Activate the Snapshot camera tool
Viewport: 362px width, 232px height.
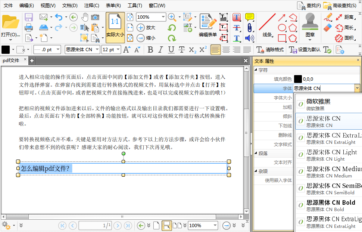pyautogui.click(x=96, y=17)
